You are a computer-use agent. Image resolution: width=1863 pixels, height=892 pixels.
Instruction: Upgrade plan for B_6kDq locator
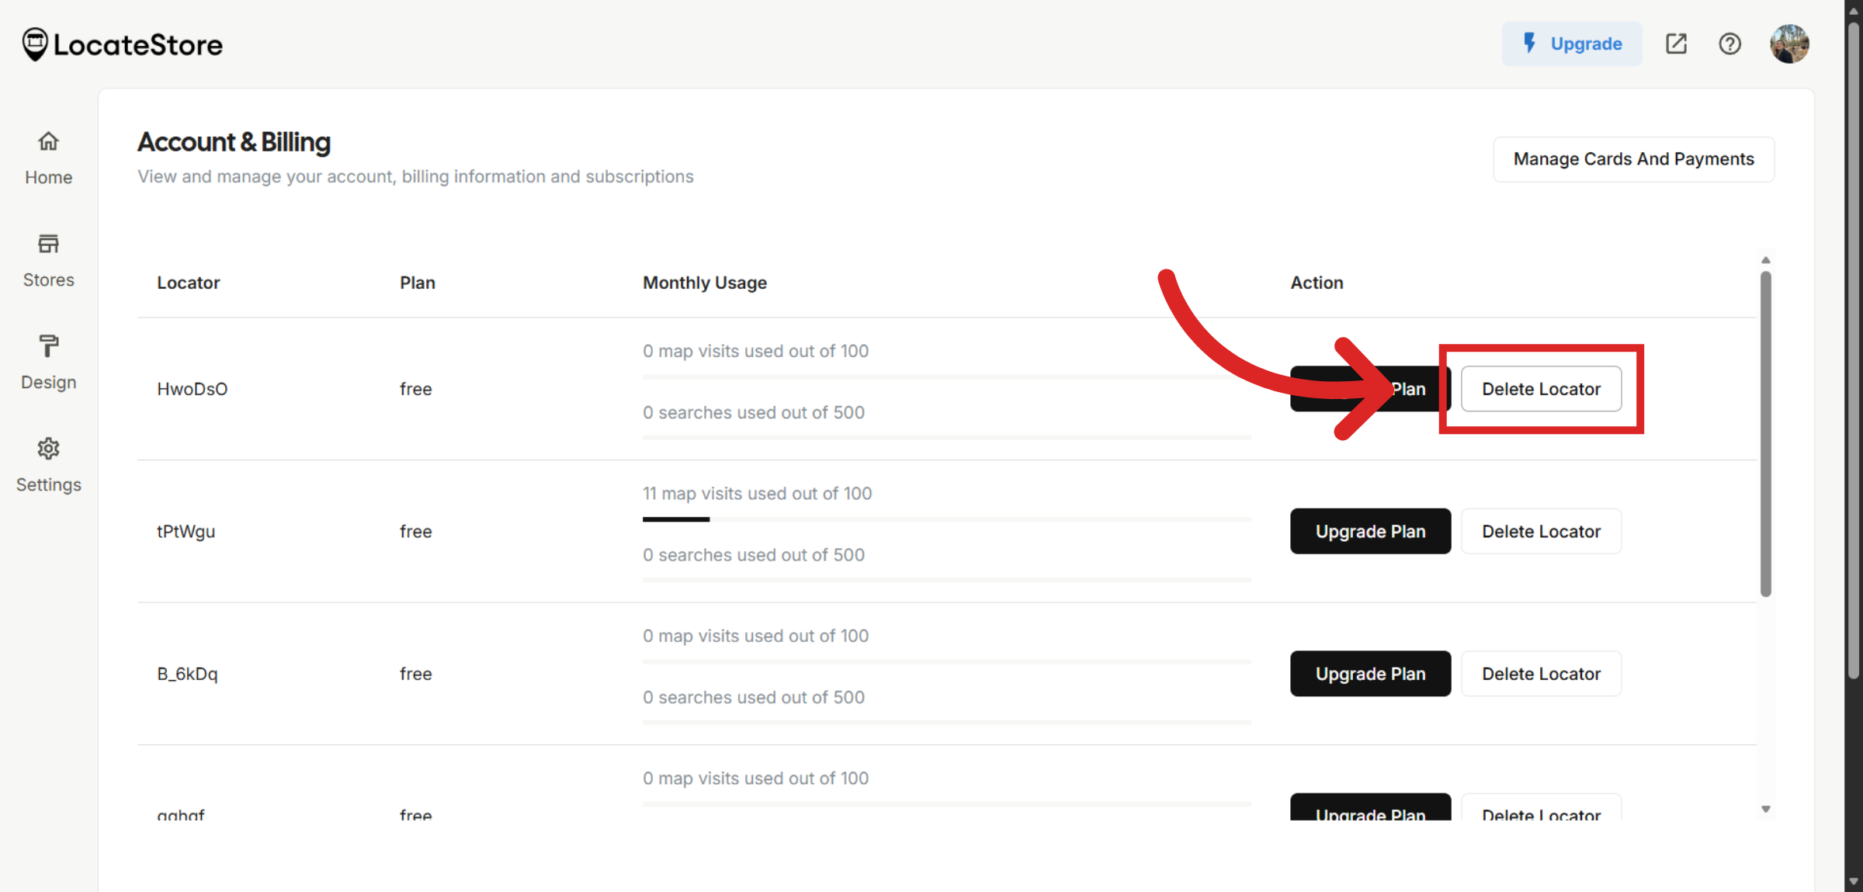pos(1370,673)
